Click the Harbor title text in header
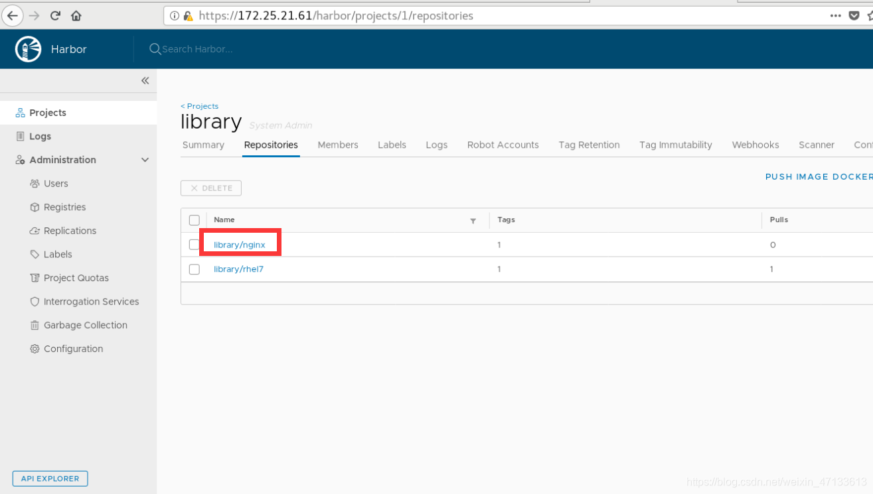This screenshot has width=873, height=494. pos(69,49)
